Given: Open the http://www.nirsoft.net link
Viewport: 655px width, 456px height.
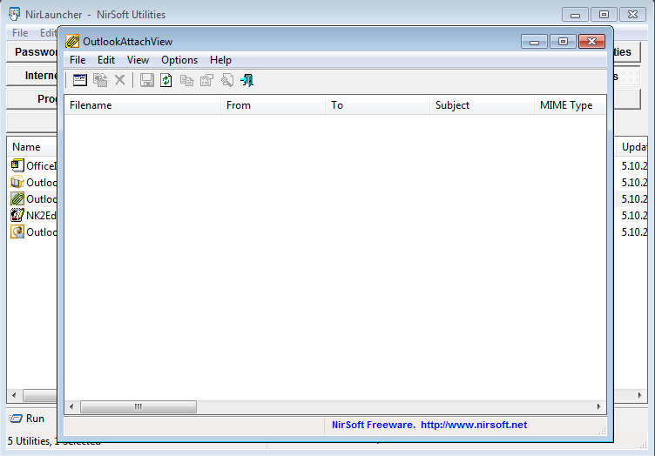Looking at the screenshot, I should [x=474, y=425].
